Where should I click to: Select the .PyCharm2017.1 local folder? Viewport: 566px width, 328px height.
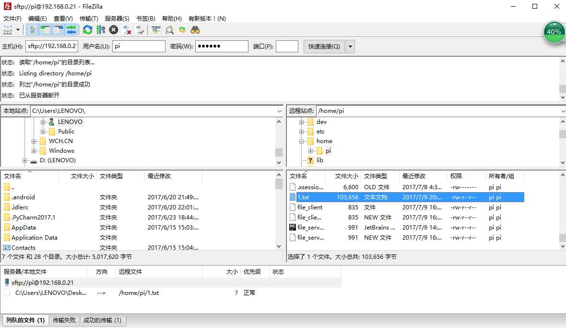point(33,218)
